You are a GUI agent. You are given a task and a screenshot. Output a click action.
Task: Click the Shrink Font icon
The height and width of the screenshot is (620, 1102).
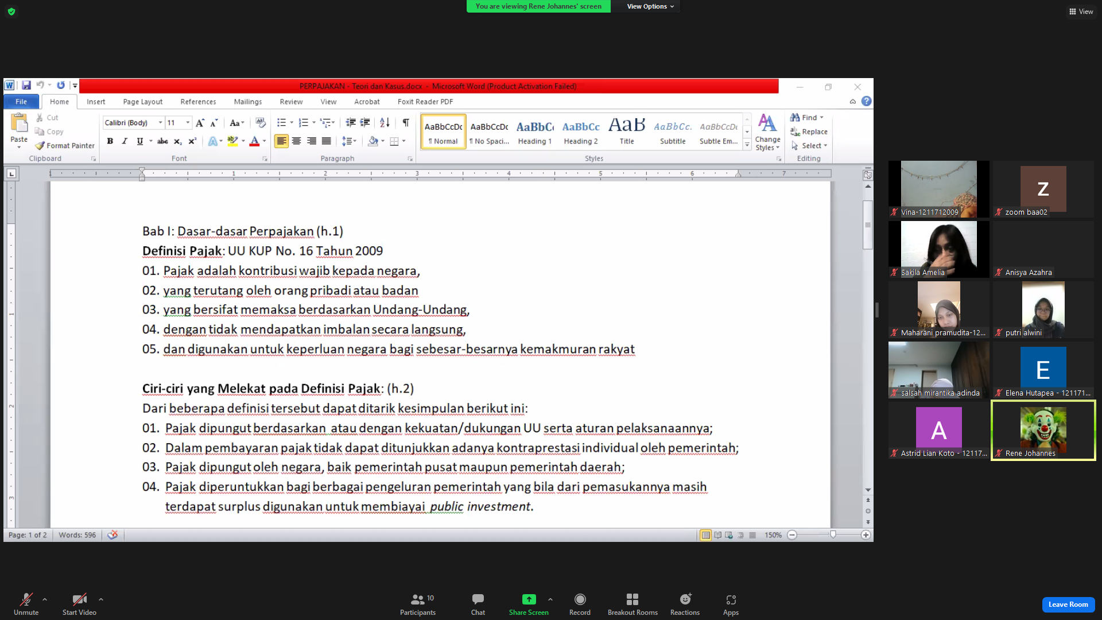tap(214, 123)
